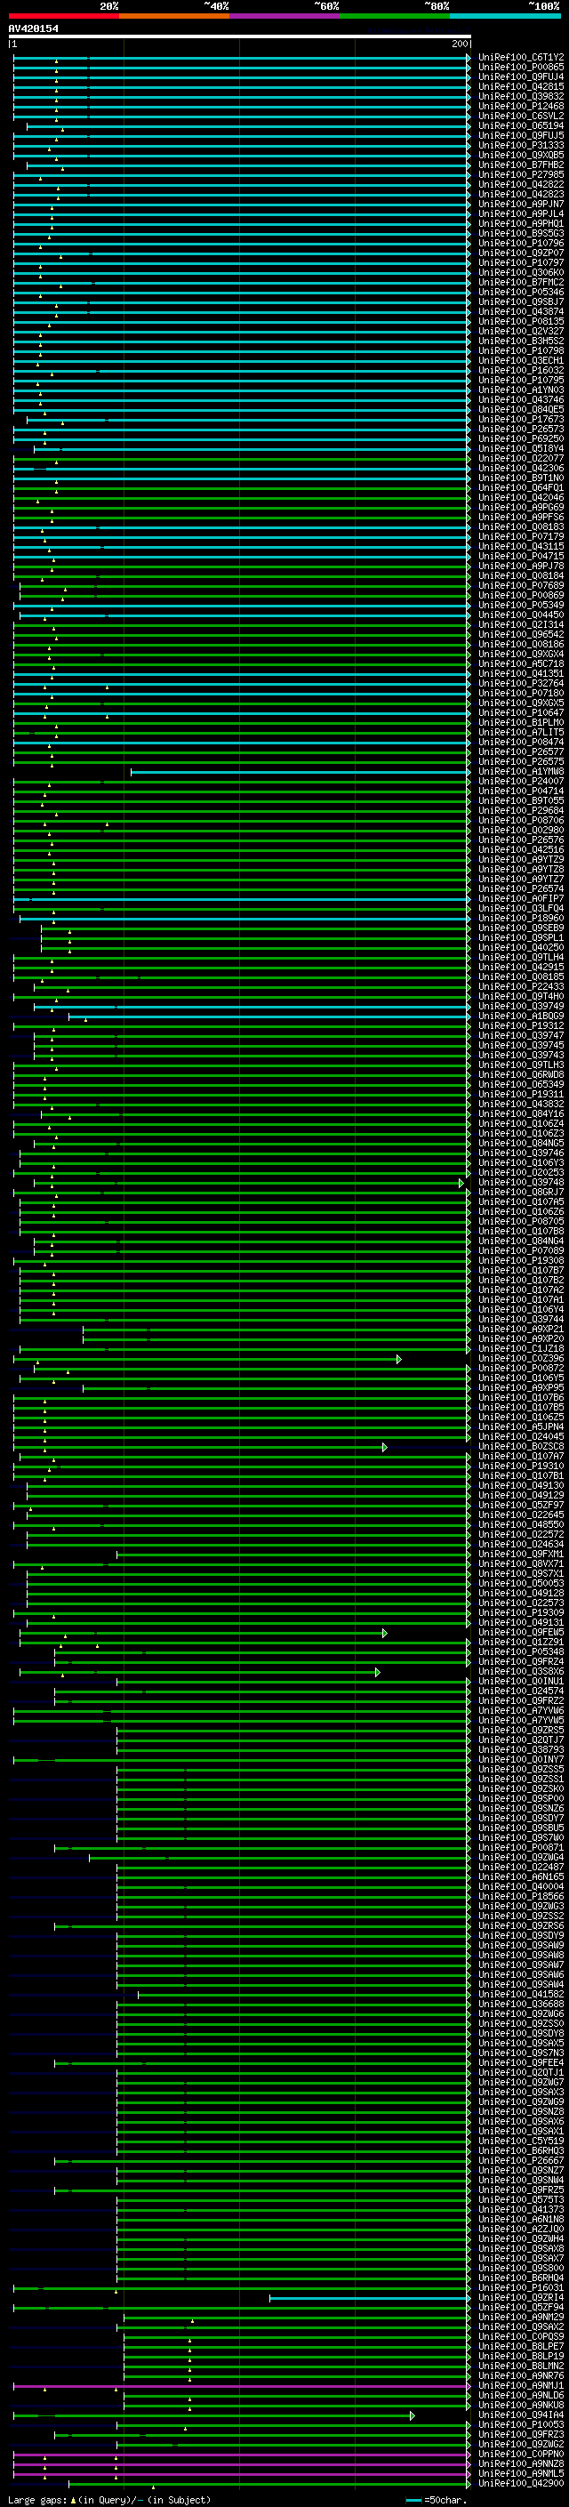Image resolution: width=569 pixels, height=2507 pixels.
Task: Select hit label UniRef100_P10053
Action: click(521, 2424)
